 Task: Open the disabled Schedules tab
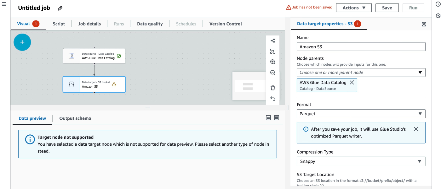point(186,24)
